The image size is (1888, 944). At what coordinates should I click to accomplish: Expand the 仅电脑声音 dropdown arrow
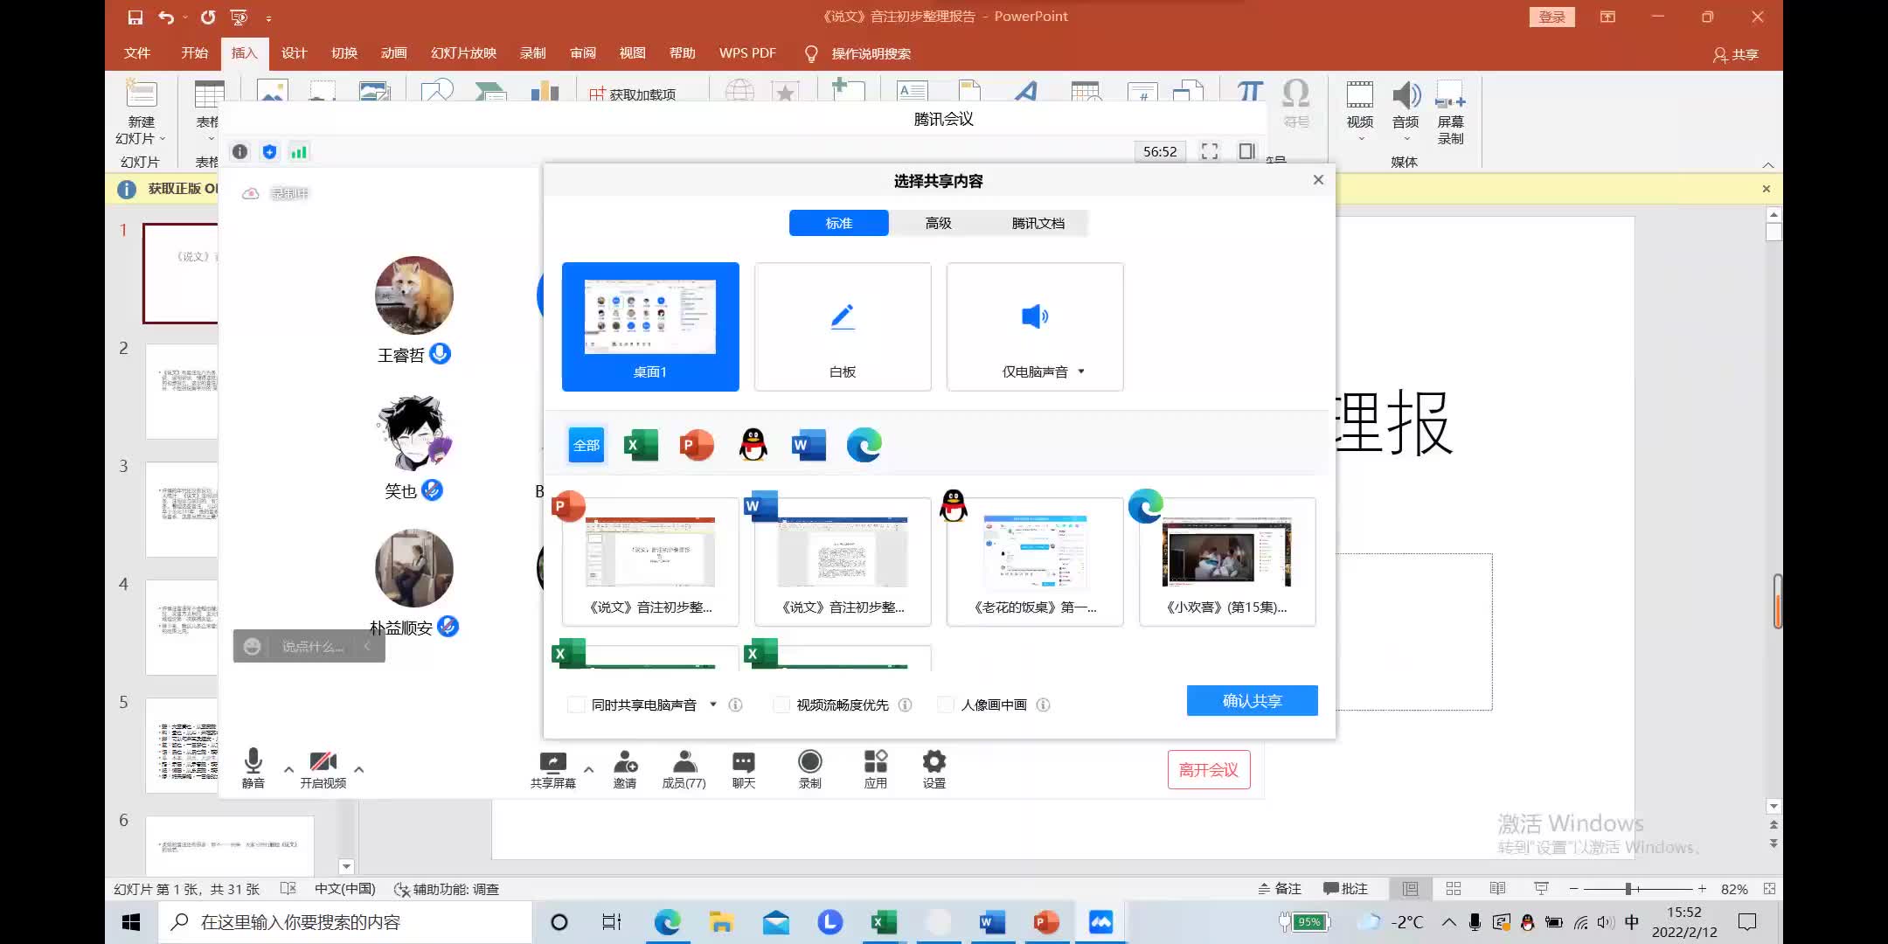[x=1081, y=371]
